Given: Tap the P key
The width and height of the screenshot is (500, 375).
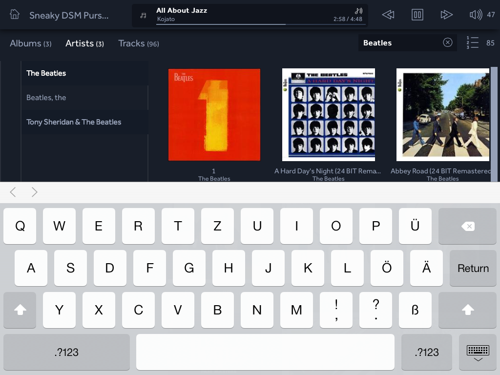Looking at the screenshot, I should click(x=375, y=226).
